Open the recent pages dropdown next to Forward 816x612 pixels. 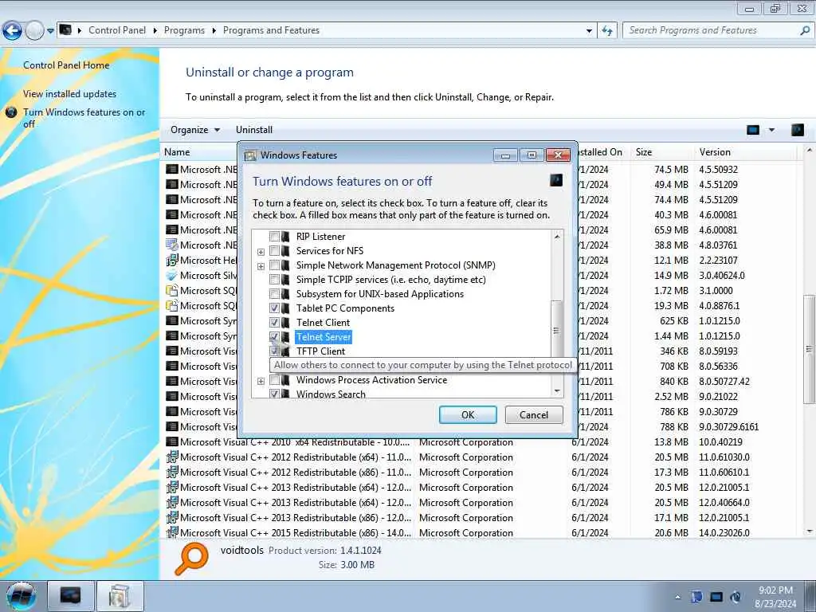(x=50, y=31)
